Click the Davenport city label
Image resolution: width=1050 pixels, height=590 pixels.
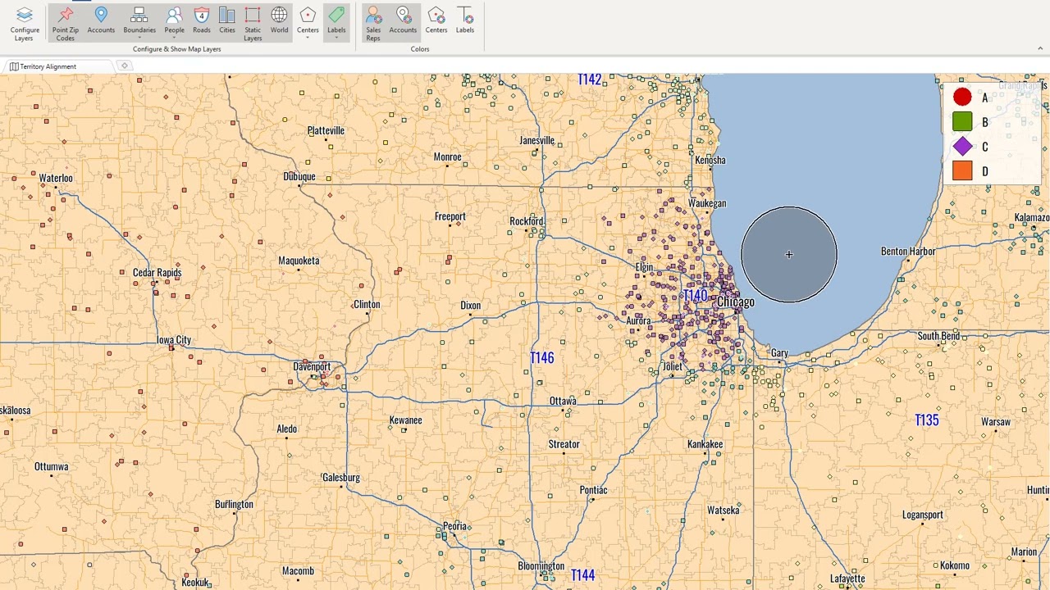pos(312,366)
